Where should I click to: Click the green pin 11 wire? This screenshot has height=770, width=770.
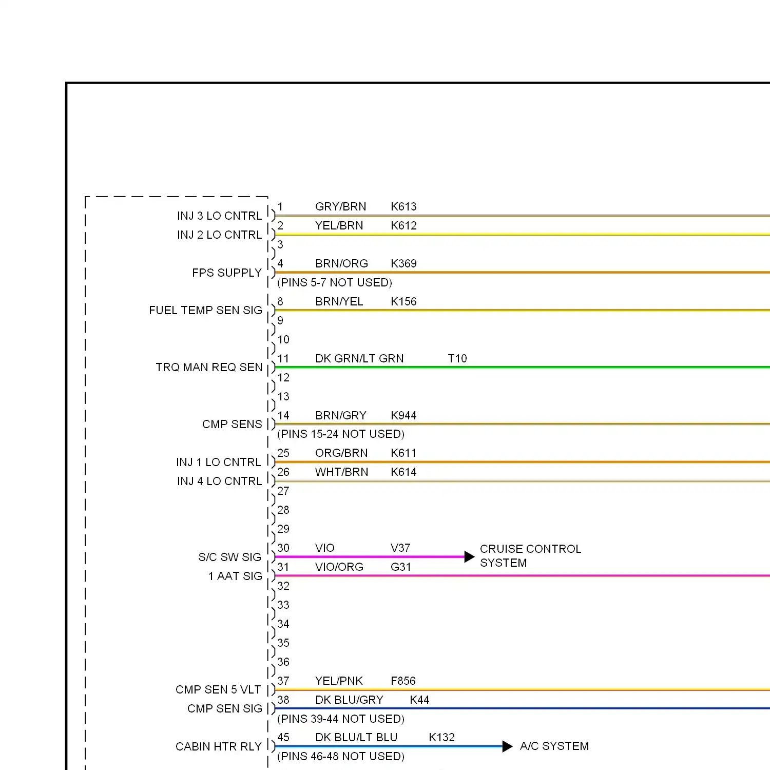click(523, 367)
